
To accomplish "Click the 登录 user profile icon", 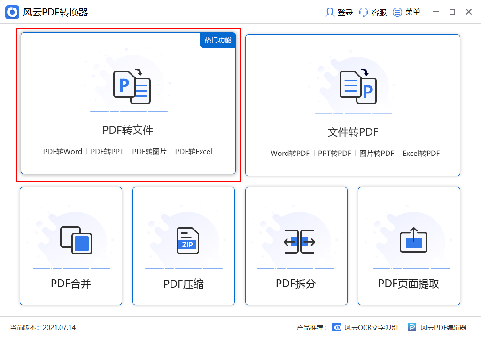I will [x=330, y=12].
